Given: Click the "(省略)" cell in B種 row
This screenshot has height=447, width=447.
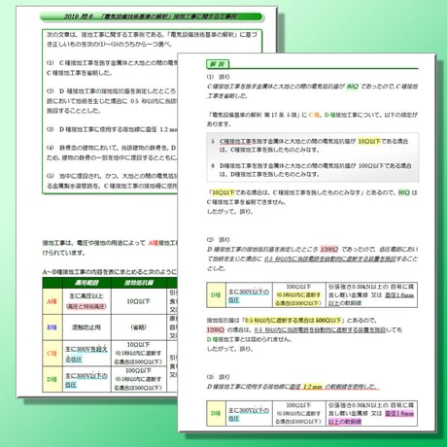Looking at the screenshot, I should pos(138,327).
